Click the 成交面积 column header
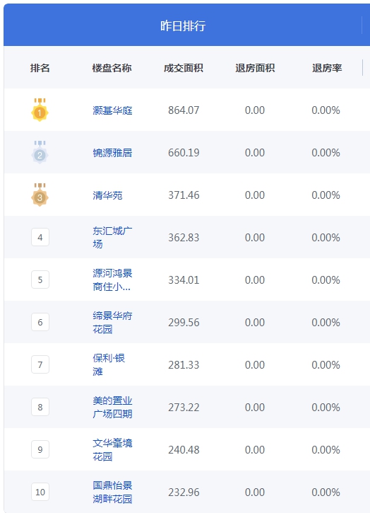 click(x=184, y=68)
